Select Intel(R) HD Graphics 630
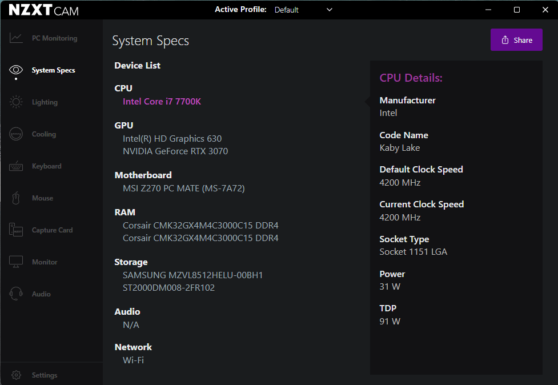Viewport: 558px width, 385px height. pyautogui.click(x=172, y=138)
